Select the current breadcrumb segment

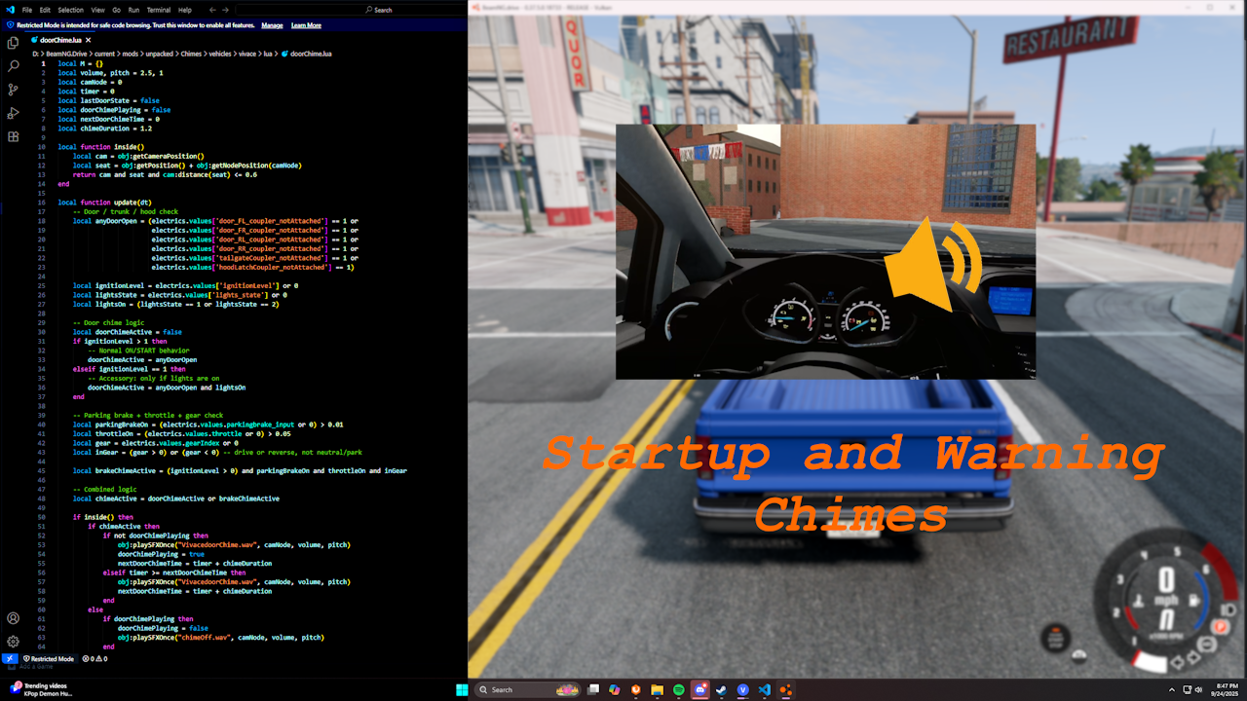(x=105, y=54)
